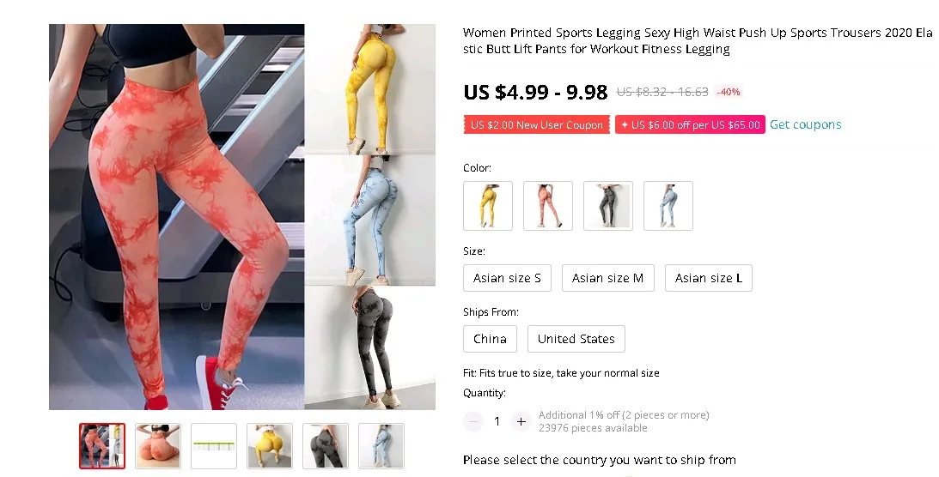
Task: Increase quantity with plus icon
Action: coord(521,421)
